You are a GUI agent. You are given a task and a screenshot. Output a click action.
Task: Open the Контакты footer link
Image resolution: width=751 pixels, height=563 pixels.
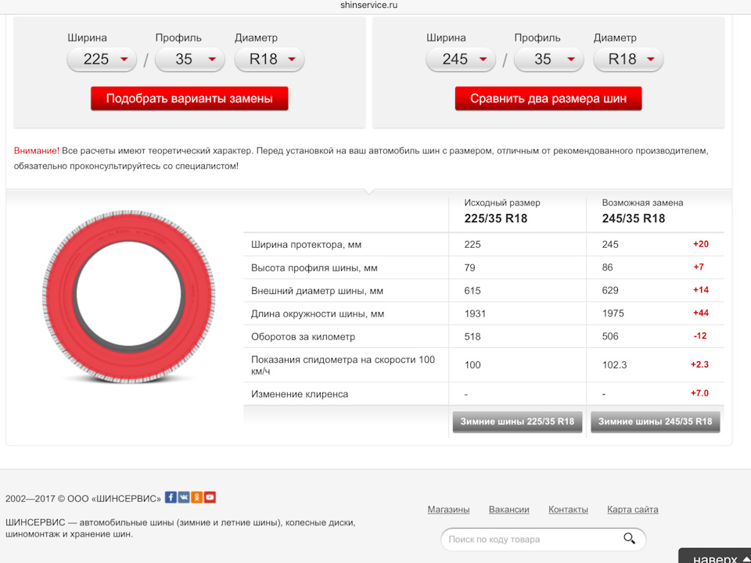coord(568,509)
